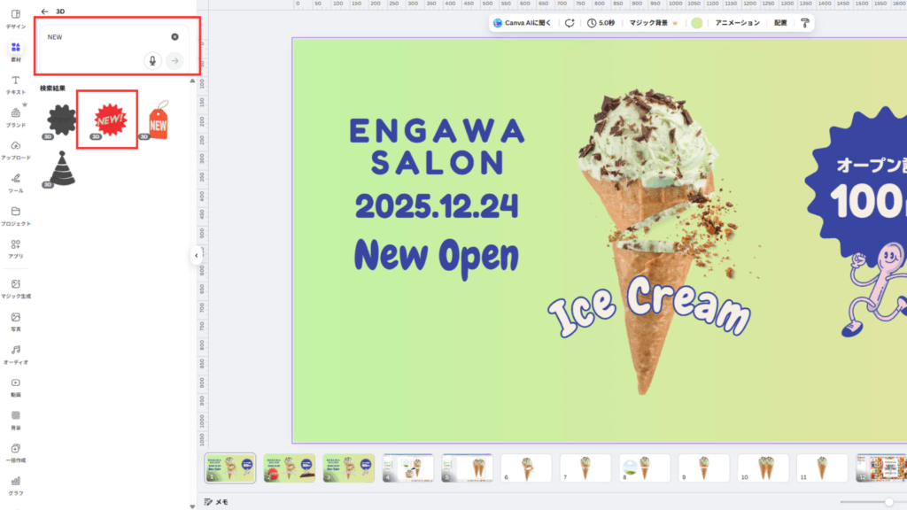This screenshot has width=907, height=510.
Task: Clear the NEW search text with X icon
Action: (174, 36)
